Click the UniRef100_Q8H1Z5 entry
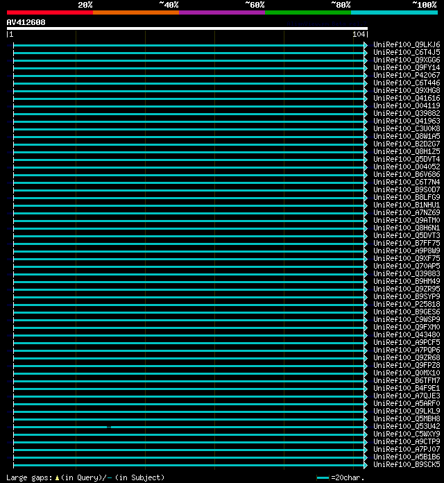This screenshot has width=444, height=483. pyautogui.click(x=407, y=151)
